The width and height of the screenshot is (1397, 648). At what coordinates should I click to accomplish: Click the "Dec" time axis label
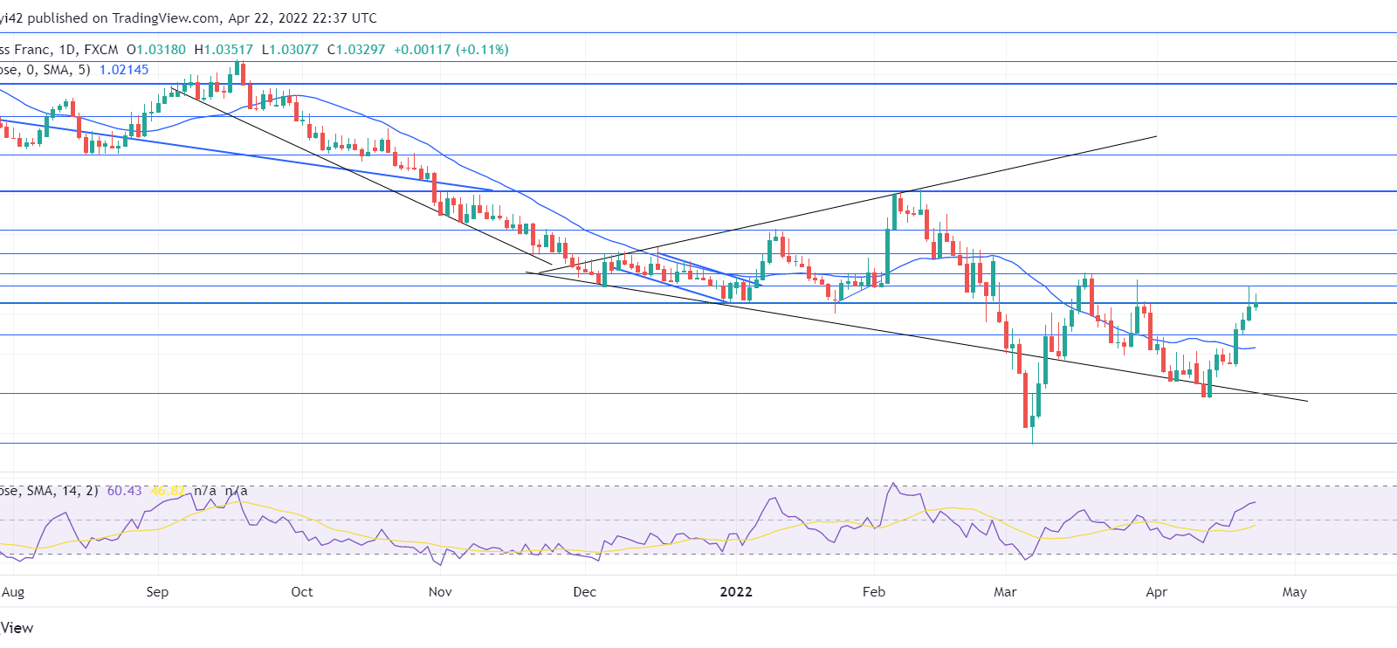coord(585,592)
